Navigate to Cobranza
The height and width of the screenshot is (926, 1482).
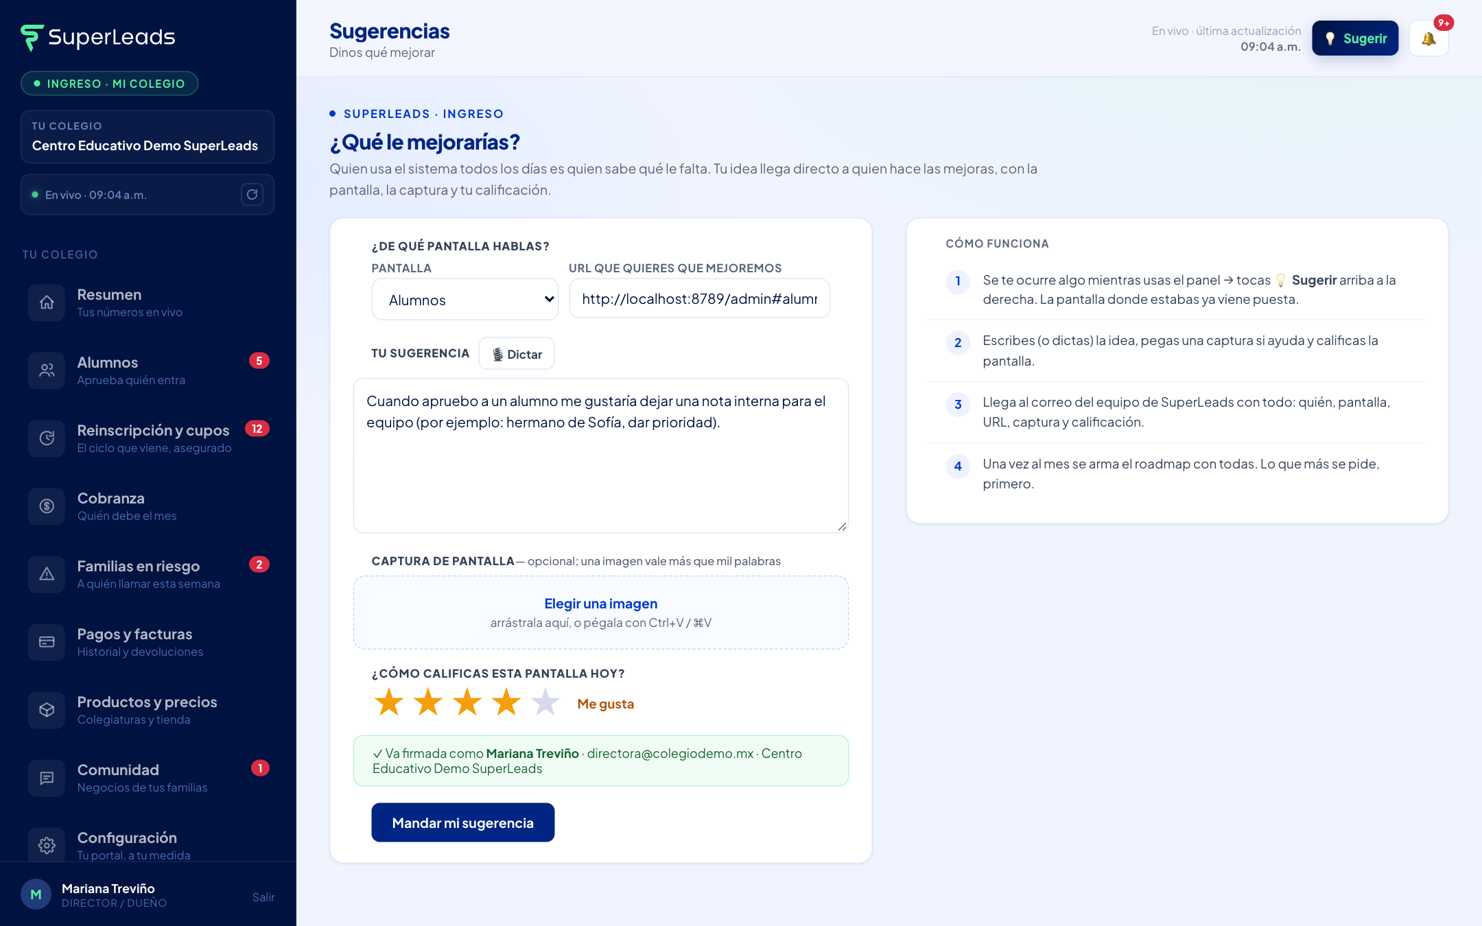click(148, 506)
